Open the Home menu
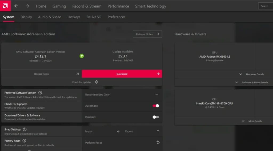The image size is (273, 151). pyautogui.click(x=41, y=6)
